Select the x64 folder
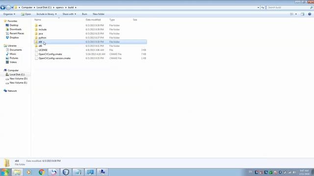The height and width of the screenshot is (176, 314). [x=90, y=42]
